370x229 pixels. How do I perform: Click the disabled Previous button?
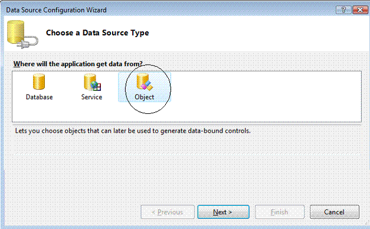pos(168,212)
